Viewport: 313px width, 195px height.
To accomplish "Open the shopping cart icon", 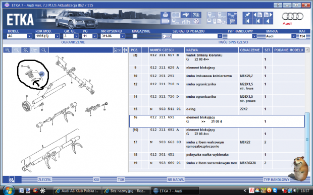I will [x=232, y=21].
